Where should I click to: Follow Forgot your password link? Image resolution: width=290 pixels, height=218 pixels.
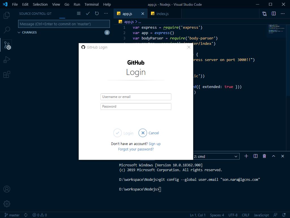[x=136, y=149]
